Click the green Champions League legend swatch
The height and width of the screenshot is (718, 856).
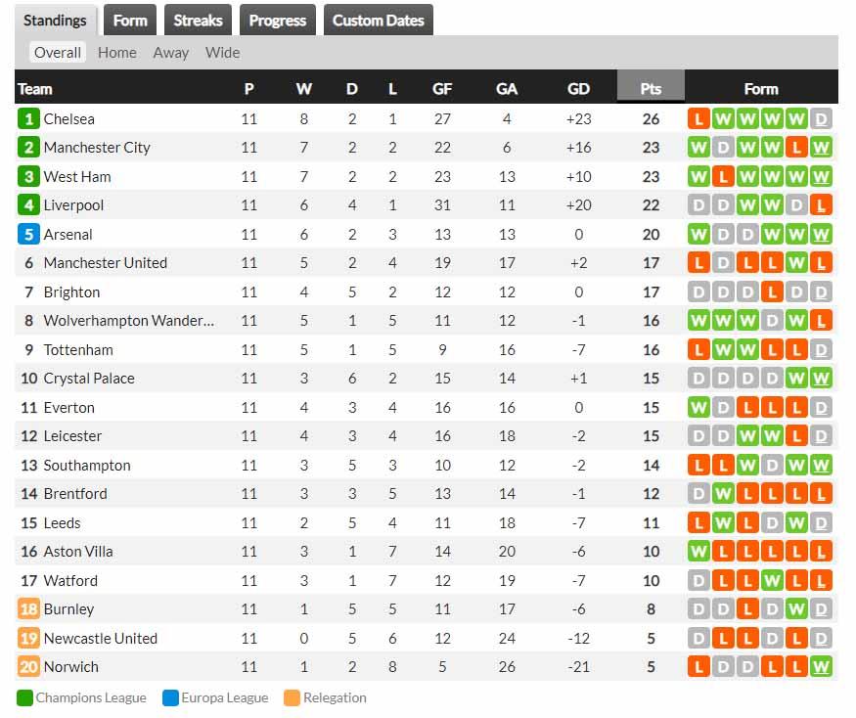point(24,698)
